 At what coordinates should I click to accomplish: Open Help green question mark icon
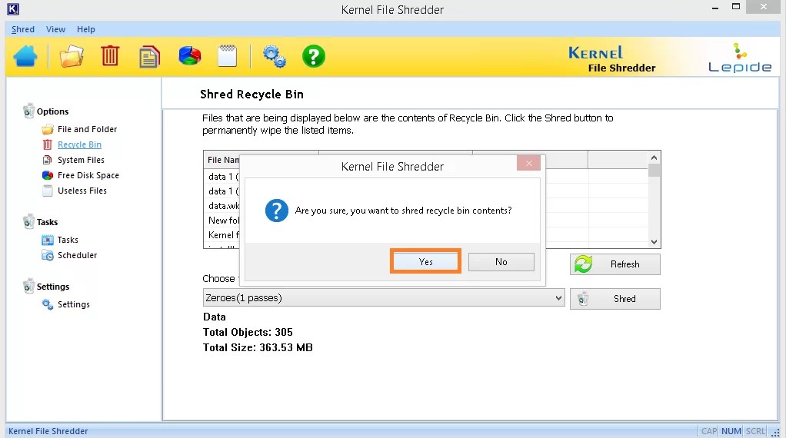click(314, 56)
